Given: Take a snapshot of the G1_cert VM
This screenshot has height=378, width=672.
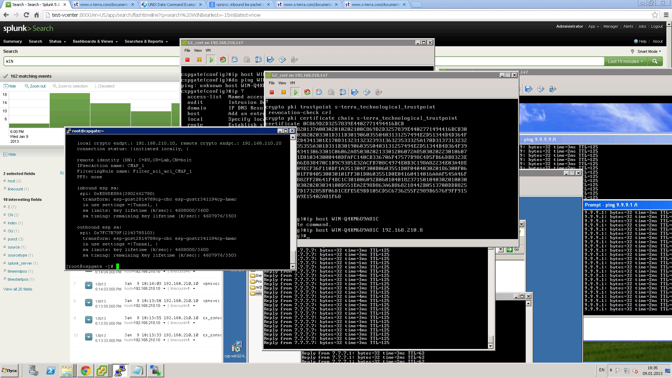Looking at the screenshot, I should pyautogui.click(x=235, y=60).
